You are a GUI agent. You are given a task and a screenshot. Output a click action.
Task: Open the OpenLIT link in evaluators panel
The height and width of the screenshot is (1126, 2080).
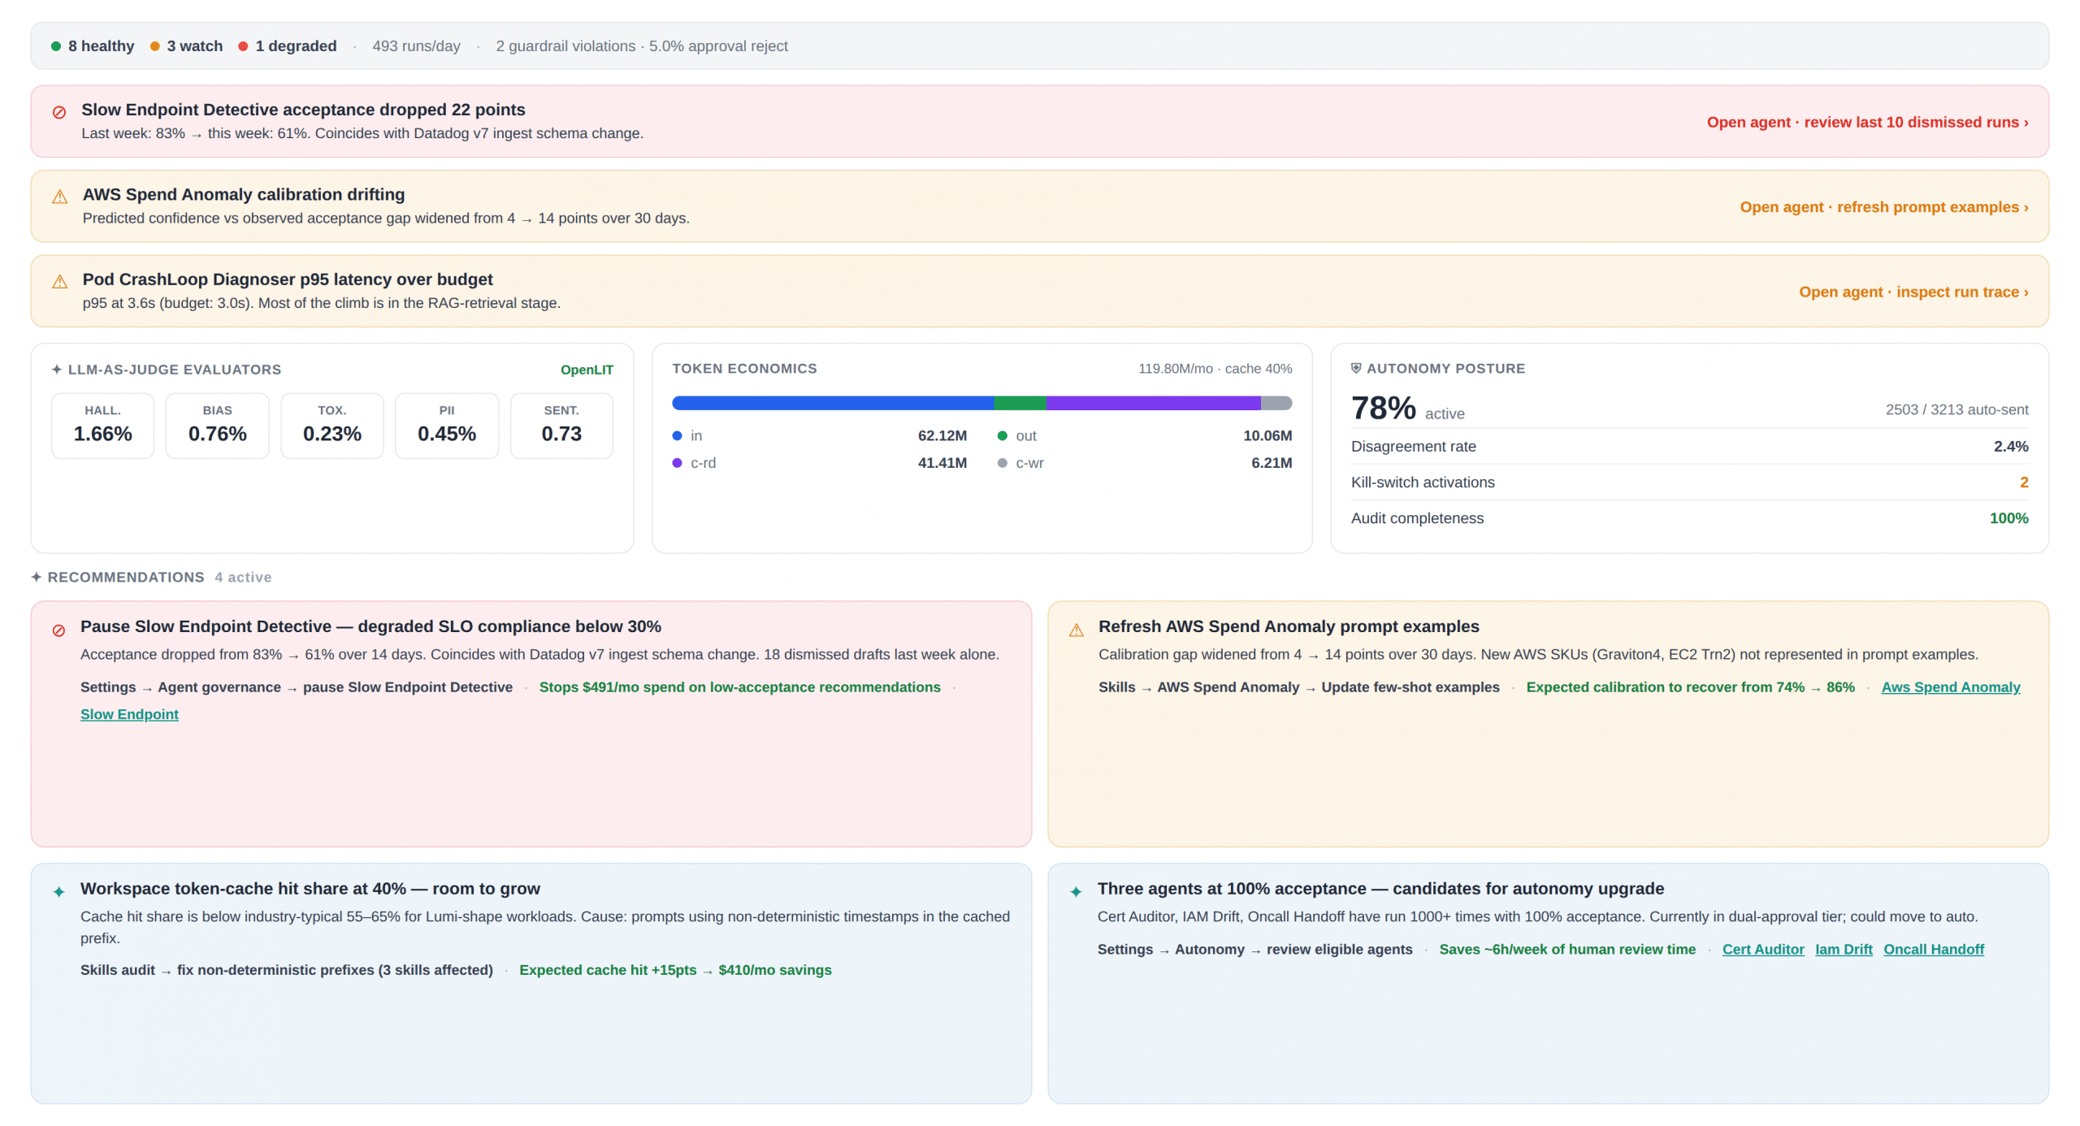[587, 370]
